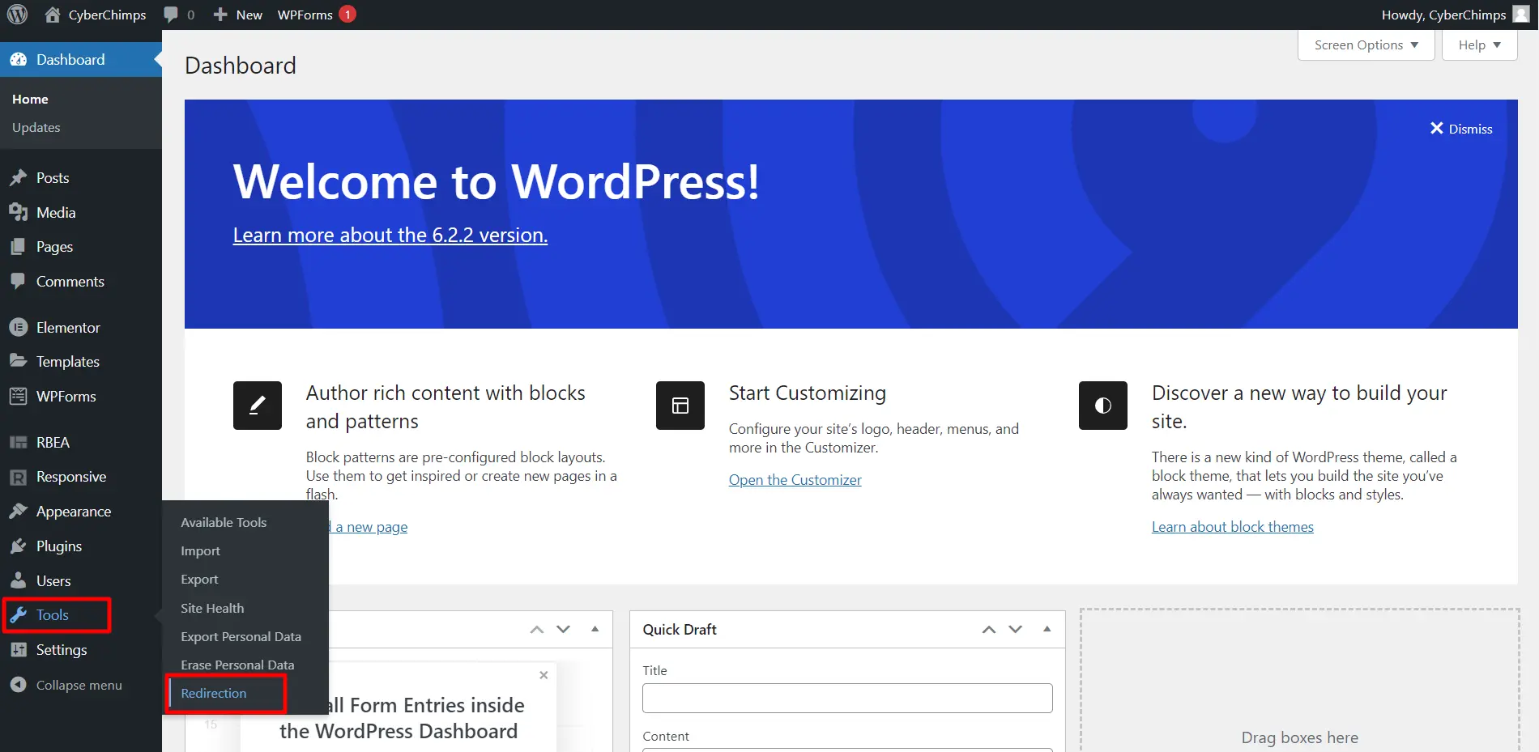1539x752 pixels.
Task: Collapse the left dashboard widget
Action: point(595,629)
